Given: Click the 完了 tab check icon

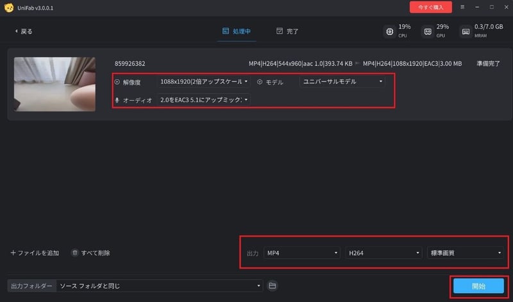Looking at the screenshot, I should click(280, 31).
